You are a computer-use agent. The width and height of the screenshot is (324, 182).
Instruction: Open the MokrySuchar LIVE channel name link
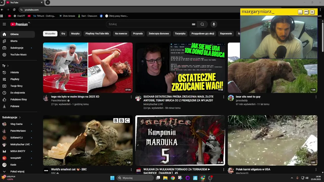153,104
